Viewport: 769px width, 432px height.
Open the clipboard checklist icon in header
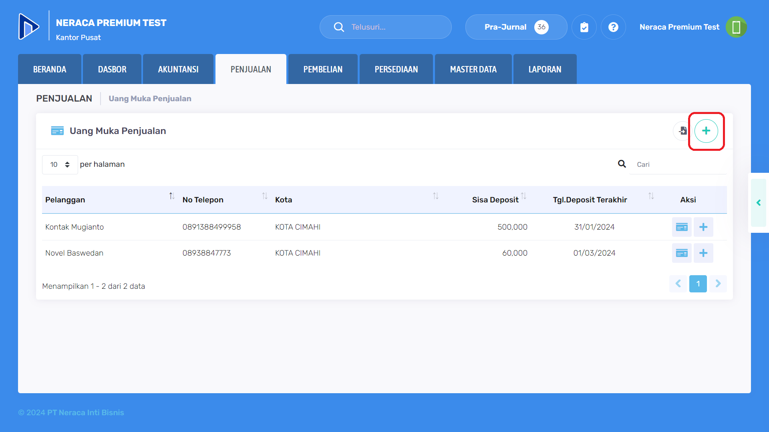click(x=584, y=27)
